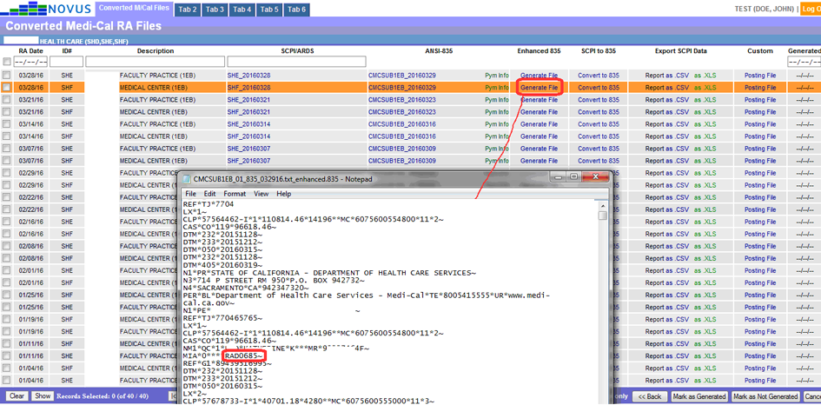Click the TEST (DOE, JOHN) user label

(x=766, y=9)
